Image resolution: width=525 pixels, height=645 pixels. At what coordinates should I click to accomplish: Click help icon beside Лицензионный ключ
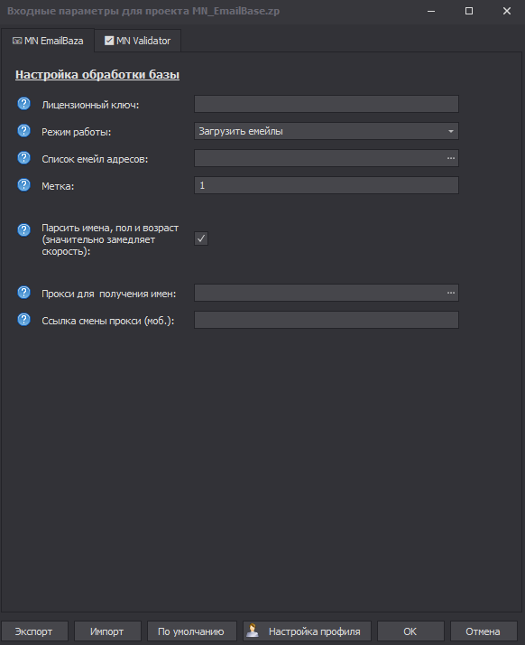tap(23, 104)
